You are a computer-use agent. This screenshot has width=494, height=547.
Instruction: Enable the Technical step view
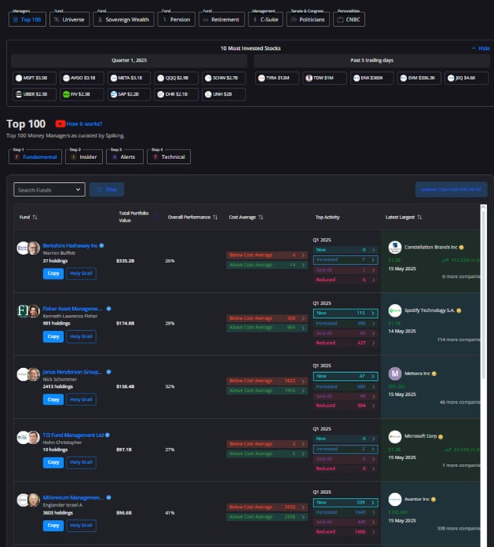[x=169, y=157]
